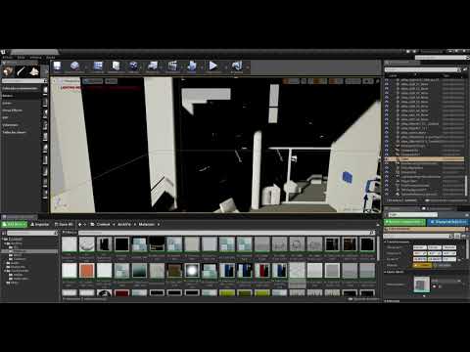Open Show flags dropdown in viewport

[x=112, y=81]
